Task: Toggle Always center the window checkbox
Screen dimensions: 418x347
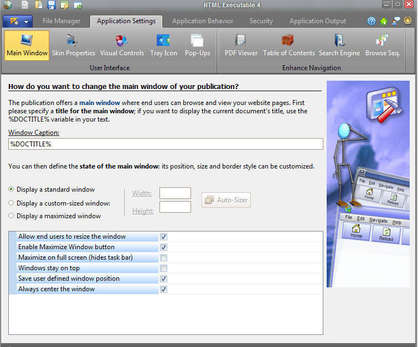Action: point(164,289)
